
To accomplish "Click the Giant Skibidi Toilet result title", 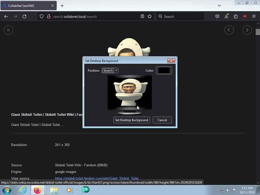I will [x=47, y=115].
